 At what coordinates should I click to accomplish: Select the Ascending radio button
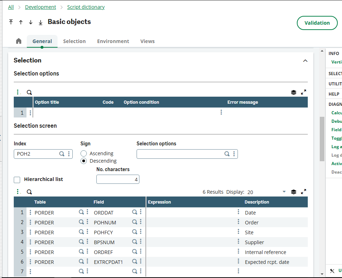(84, 153)
